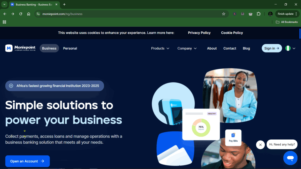Reload the page using the refresh icon
This screenshot has width=301, height=169.
(21, 14)
